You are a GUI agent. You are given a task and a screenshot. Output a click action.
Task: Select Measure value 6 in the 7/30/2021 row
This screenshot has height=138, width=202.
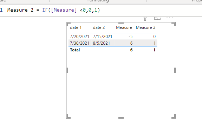[x=131, y=43]
